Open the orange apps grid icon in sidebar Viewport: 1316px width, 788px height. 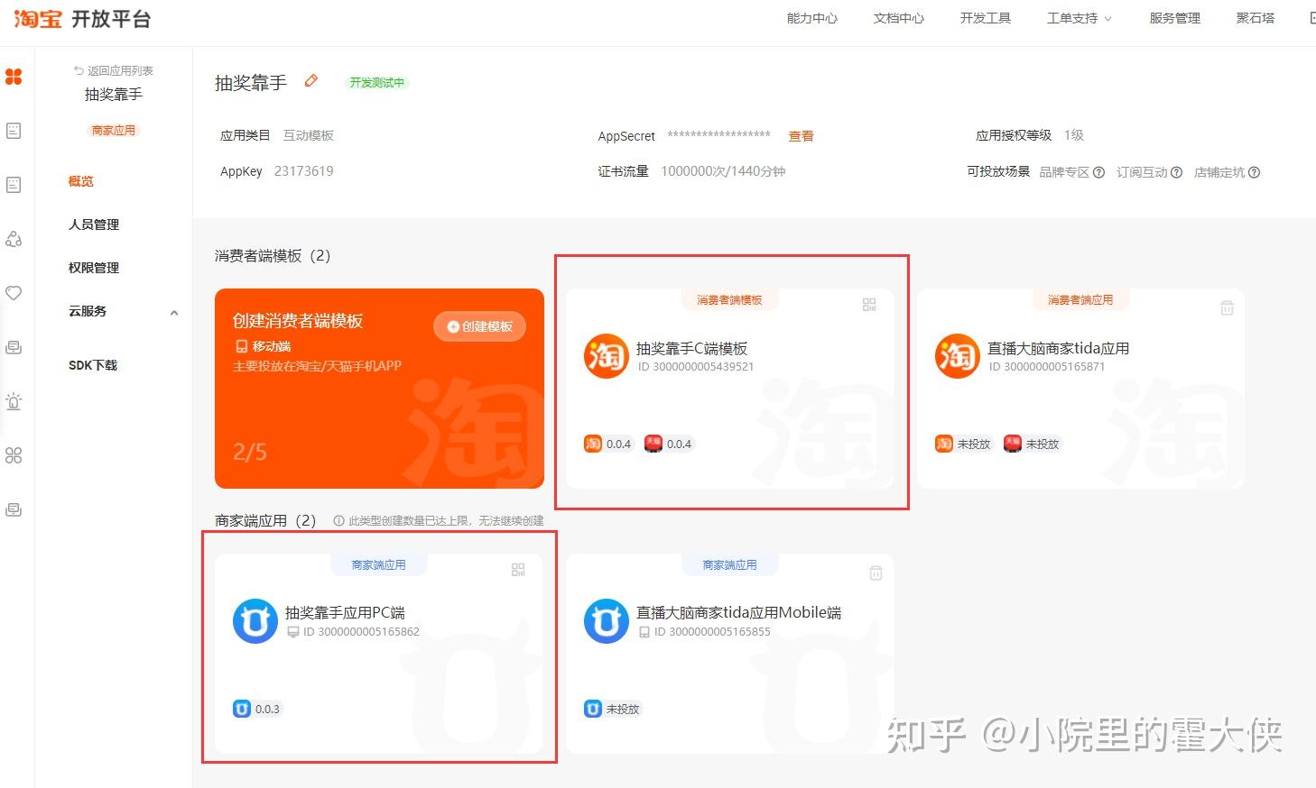(14, 77)
